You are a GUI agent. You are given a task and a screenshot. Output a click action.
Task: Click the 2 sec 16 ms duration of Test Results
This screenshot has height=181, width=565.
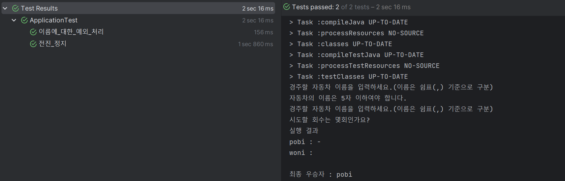tap(258, 9)
